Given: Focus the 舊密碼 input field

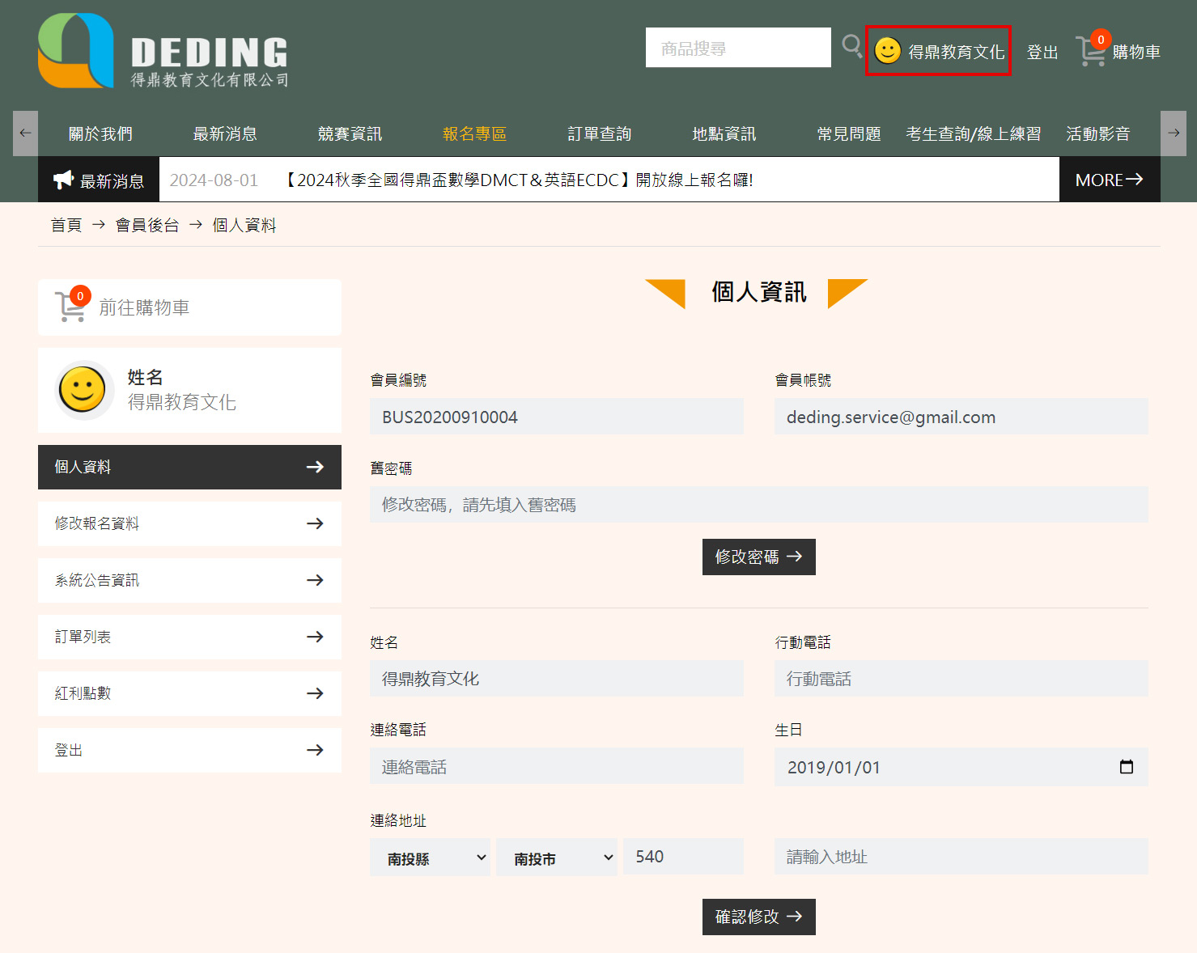Looking at the screenshot, I should click(x=758, y=505).
